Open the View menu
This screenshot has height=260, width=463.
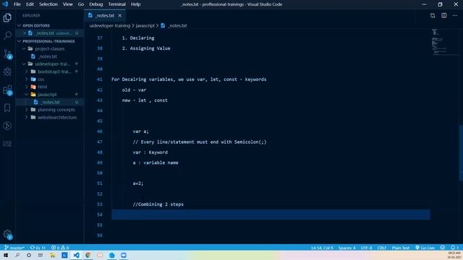(x=67, y=4)
